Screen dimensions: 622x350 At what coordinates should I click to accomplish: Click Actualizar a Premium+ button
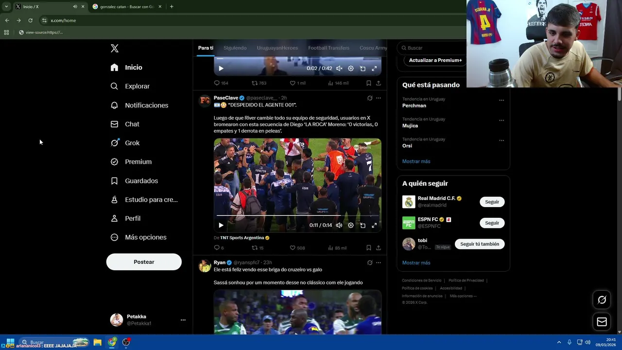(435, 60)
